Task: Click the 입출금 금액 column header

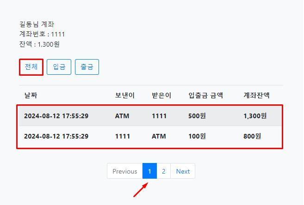Action: click(x=205, y=96)
